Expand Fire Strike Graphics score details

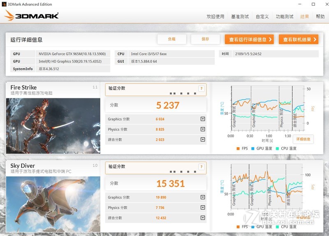(203, 119)
